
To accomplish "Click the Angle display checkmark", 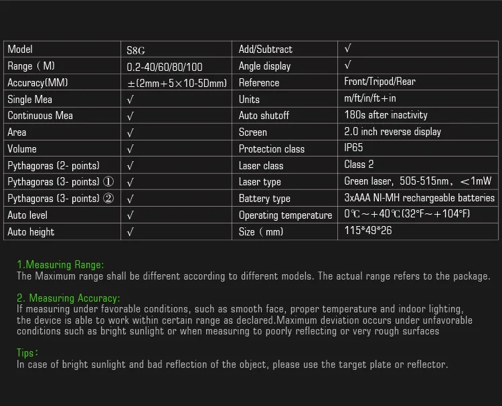I will tap(347, 66).
